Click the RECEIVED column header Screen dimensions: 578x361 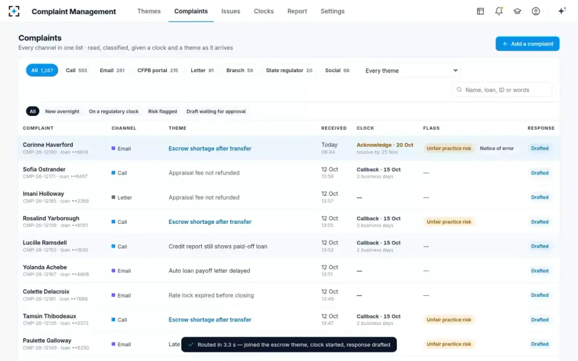pyautogui.click(x=334, y=128)
